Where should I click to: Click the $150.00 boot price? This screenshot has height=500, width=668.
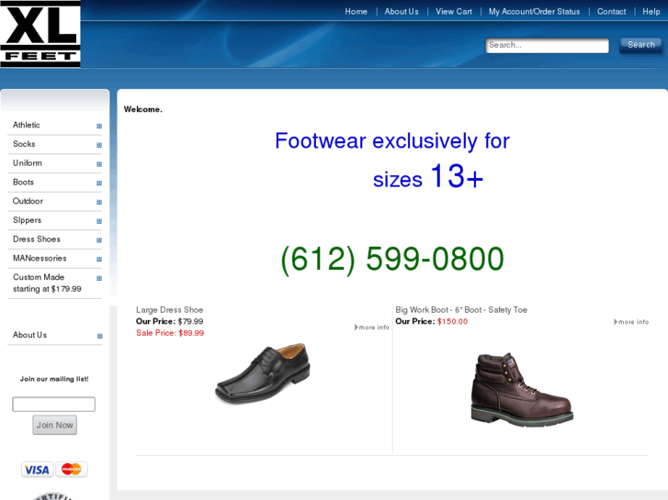click(452, 321)
